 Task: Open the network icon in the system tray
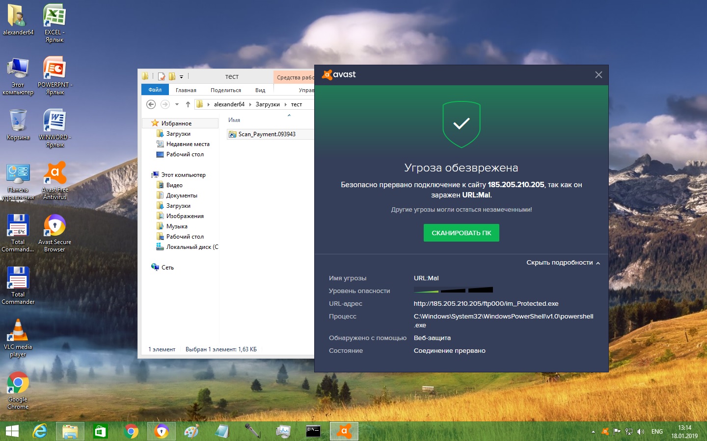(629, 432)
